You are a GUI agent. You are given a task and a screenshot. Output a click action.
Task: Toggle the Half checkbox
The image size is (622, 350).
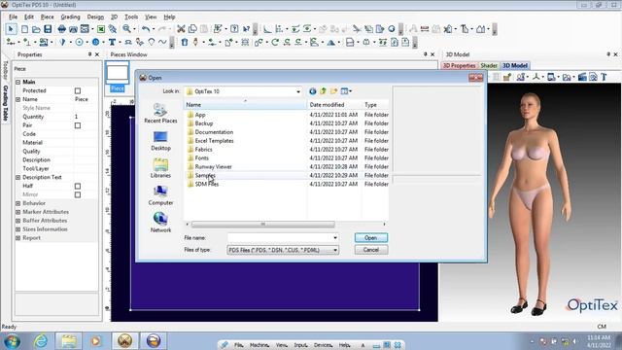point(78,186)
